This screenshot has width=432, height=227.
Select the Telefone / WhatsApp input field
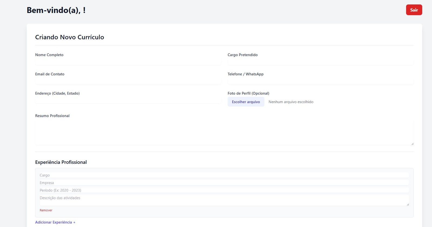[x=320, y=81]
